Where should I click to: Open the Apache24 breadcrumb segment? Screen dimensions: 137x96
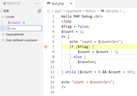[74, 11]
